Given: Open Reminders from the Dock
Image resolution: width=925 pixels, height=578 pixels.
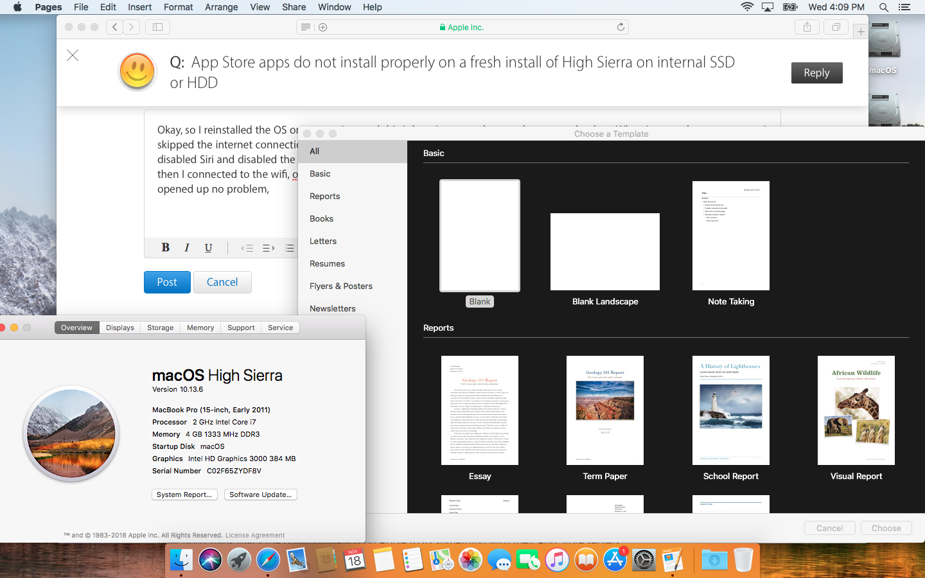Looking at the screenshot, I should (x=412, y=560).
